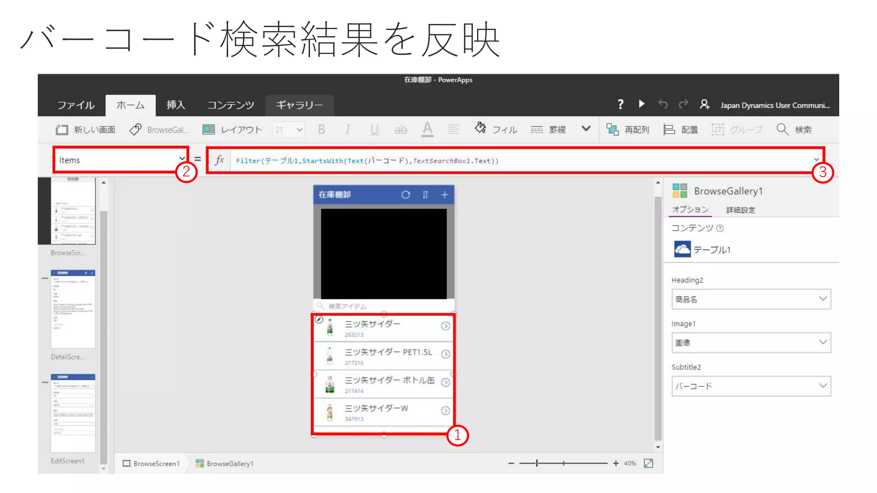Open text alignment options
Image resolution: width=877 pixels, height=493 pixels.
[x=453, y=129]
